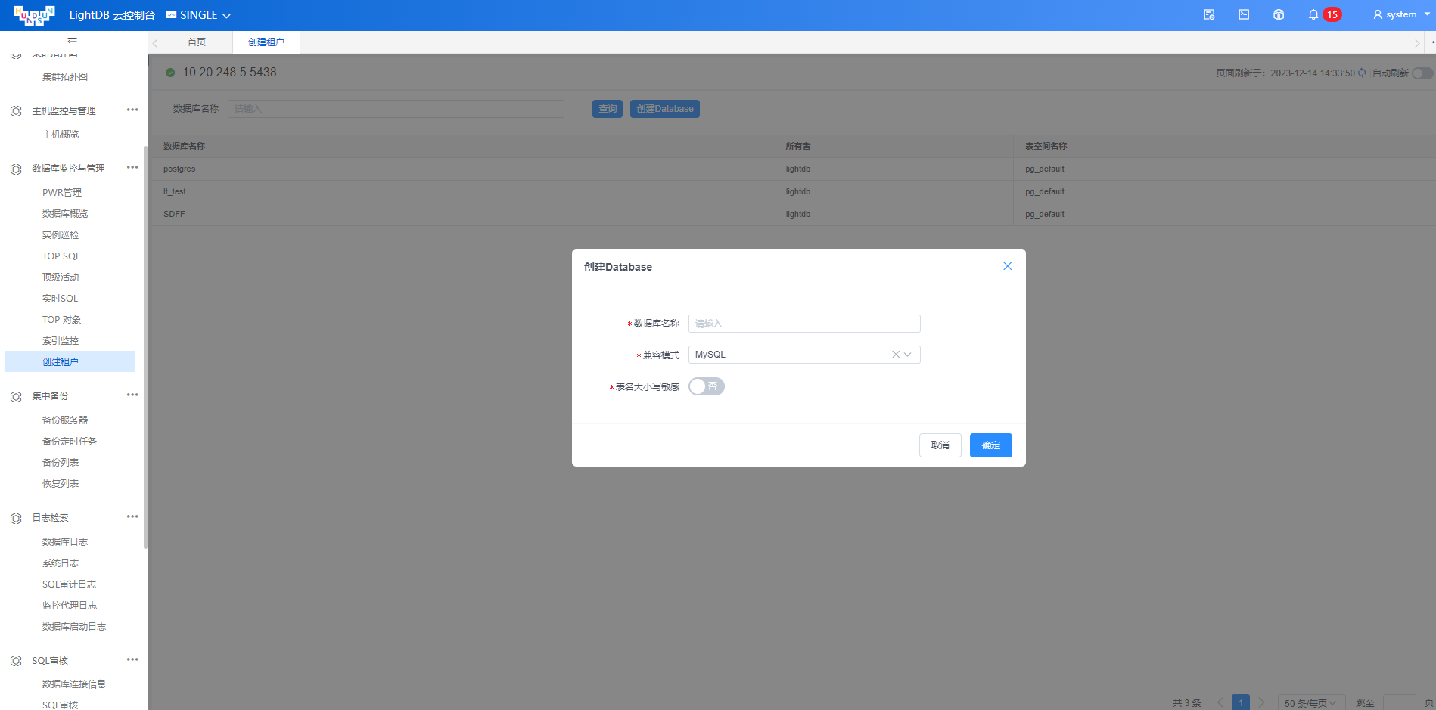Open more options for 数据库监控与管理
Image resolution: width=1436 pixels, height=710 pixels.
(132, 167)
